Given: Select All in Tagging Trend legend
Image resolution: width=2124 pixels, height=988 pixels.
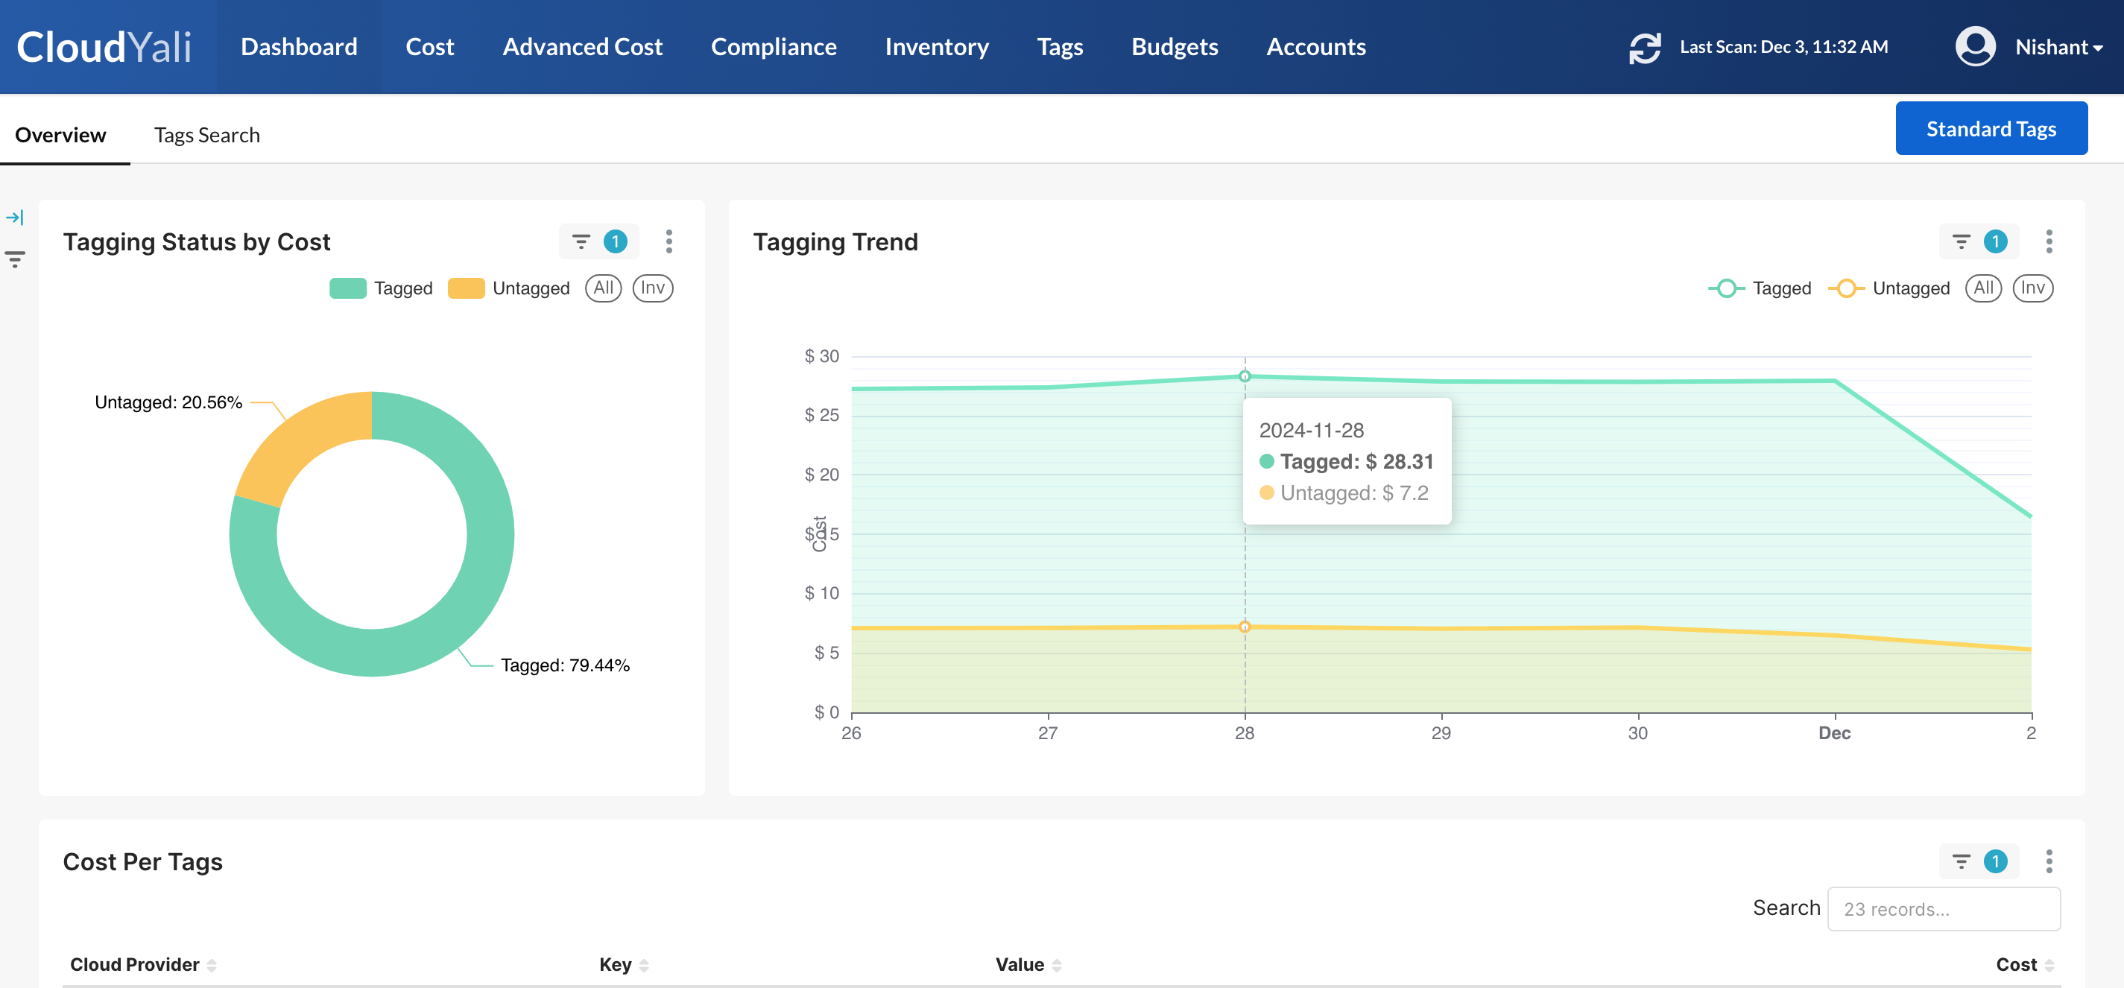Looking at the screenshot, I should [1983, 288].
